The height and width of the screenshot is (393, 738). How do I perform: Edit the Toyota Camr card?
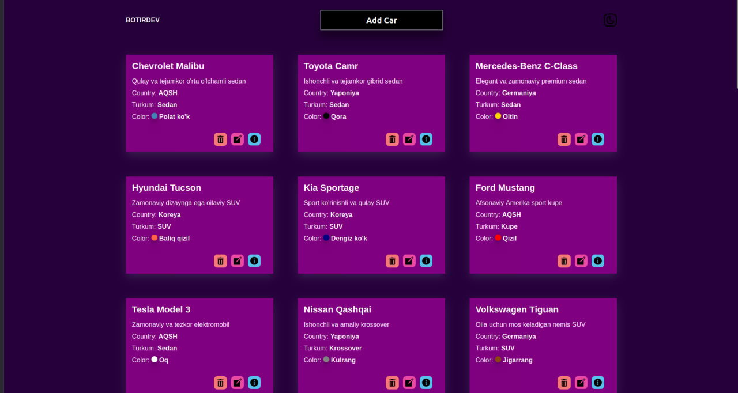[409, 139]
